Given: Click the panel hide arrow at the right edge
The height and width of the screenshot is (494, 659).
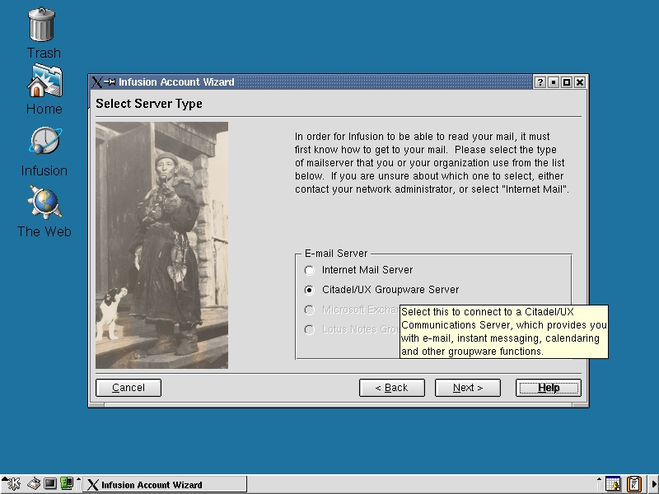Looking at the screenshot, I should (654, 484).
